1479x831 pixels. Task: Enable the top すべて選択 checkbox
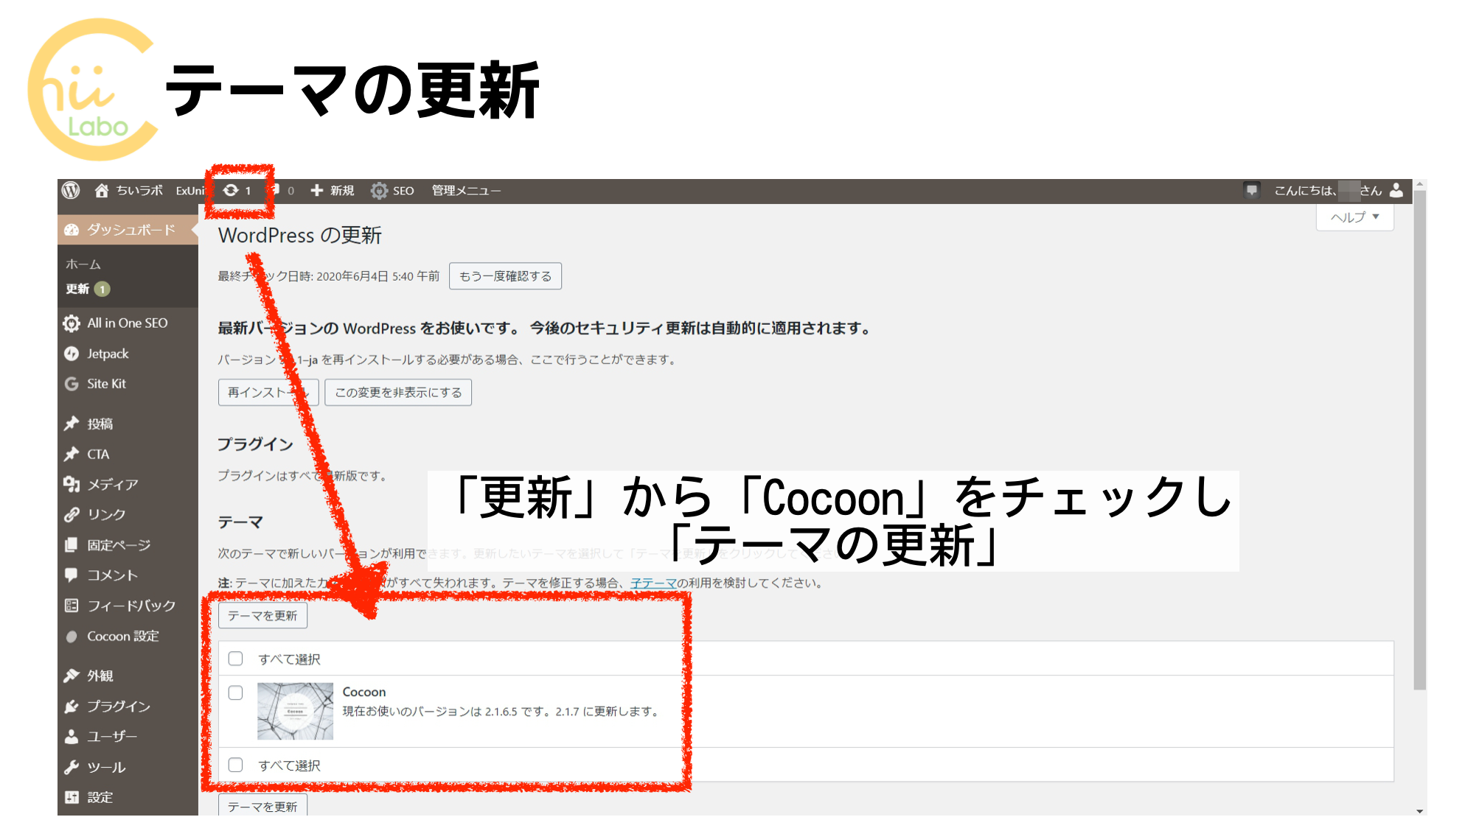pyautogui.click(x=236, y=659)
